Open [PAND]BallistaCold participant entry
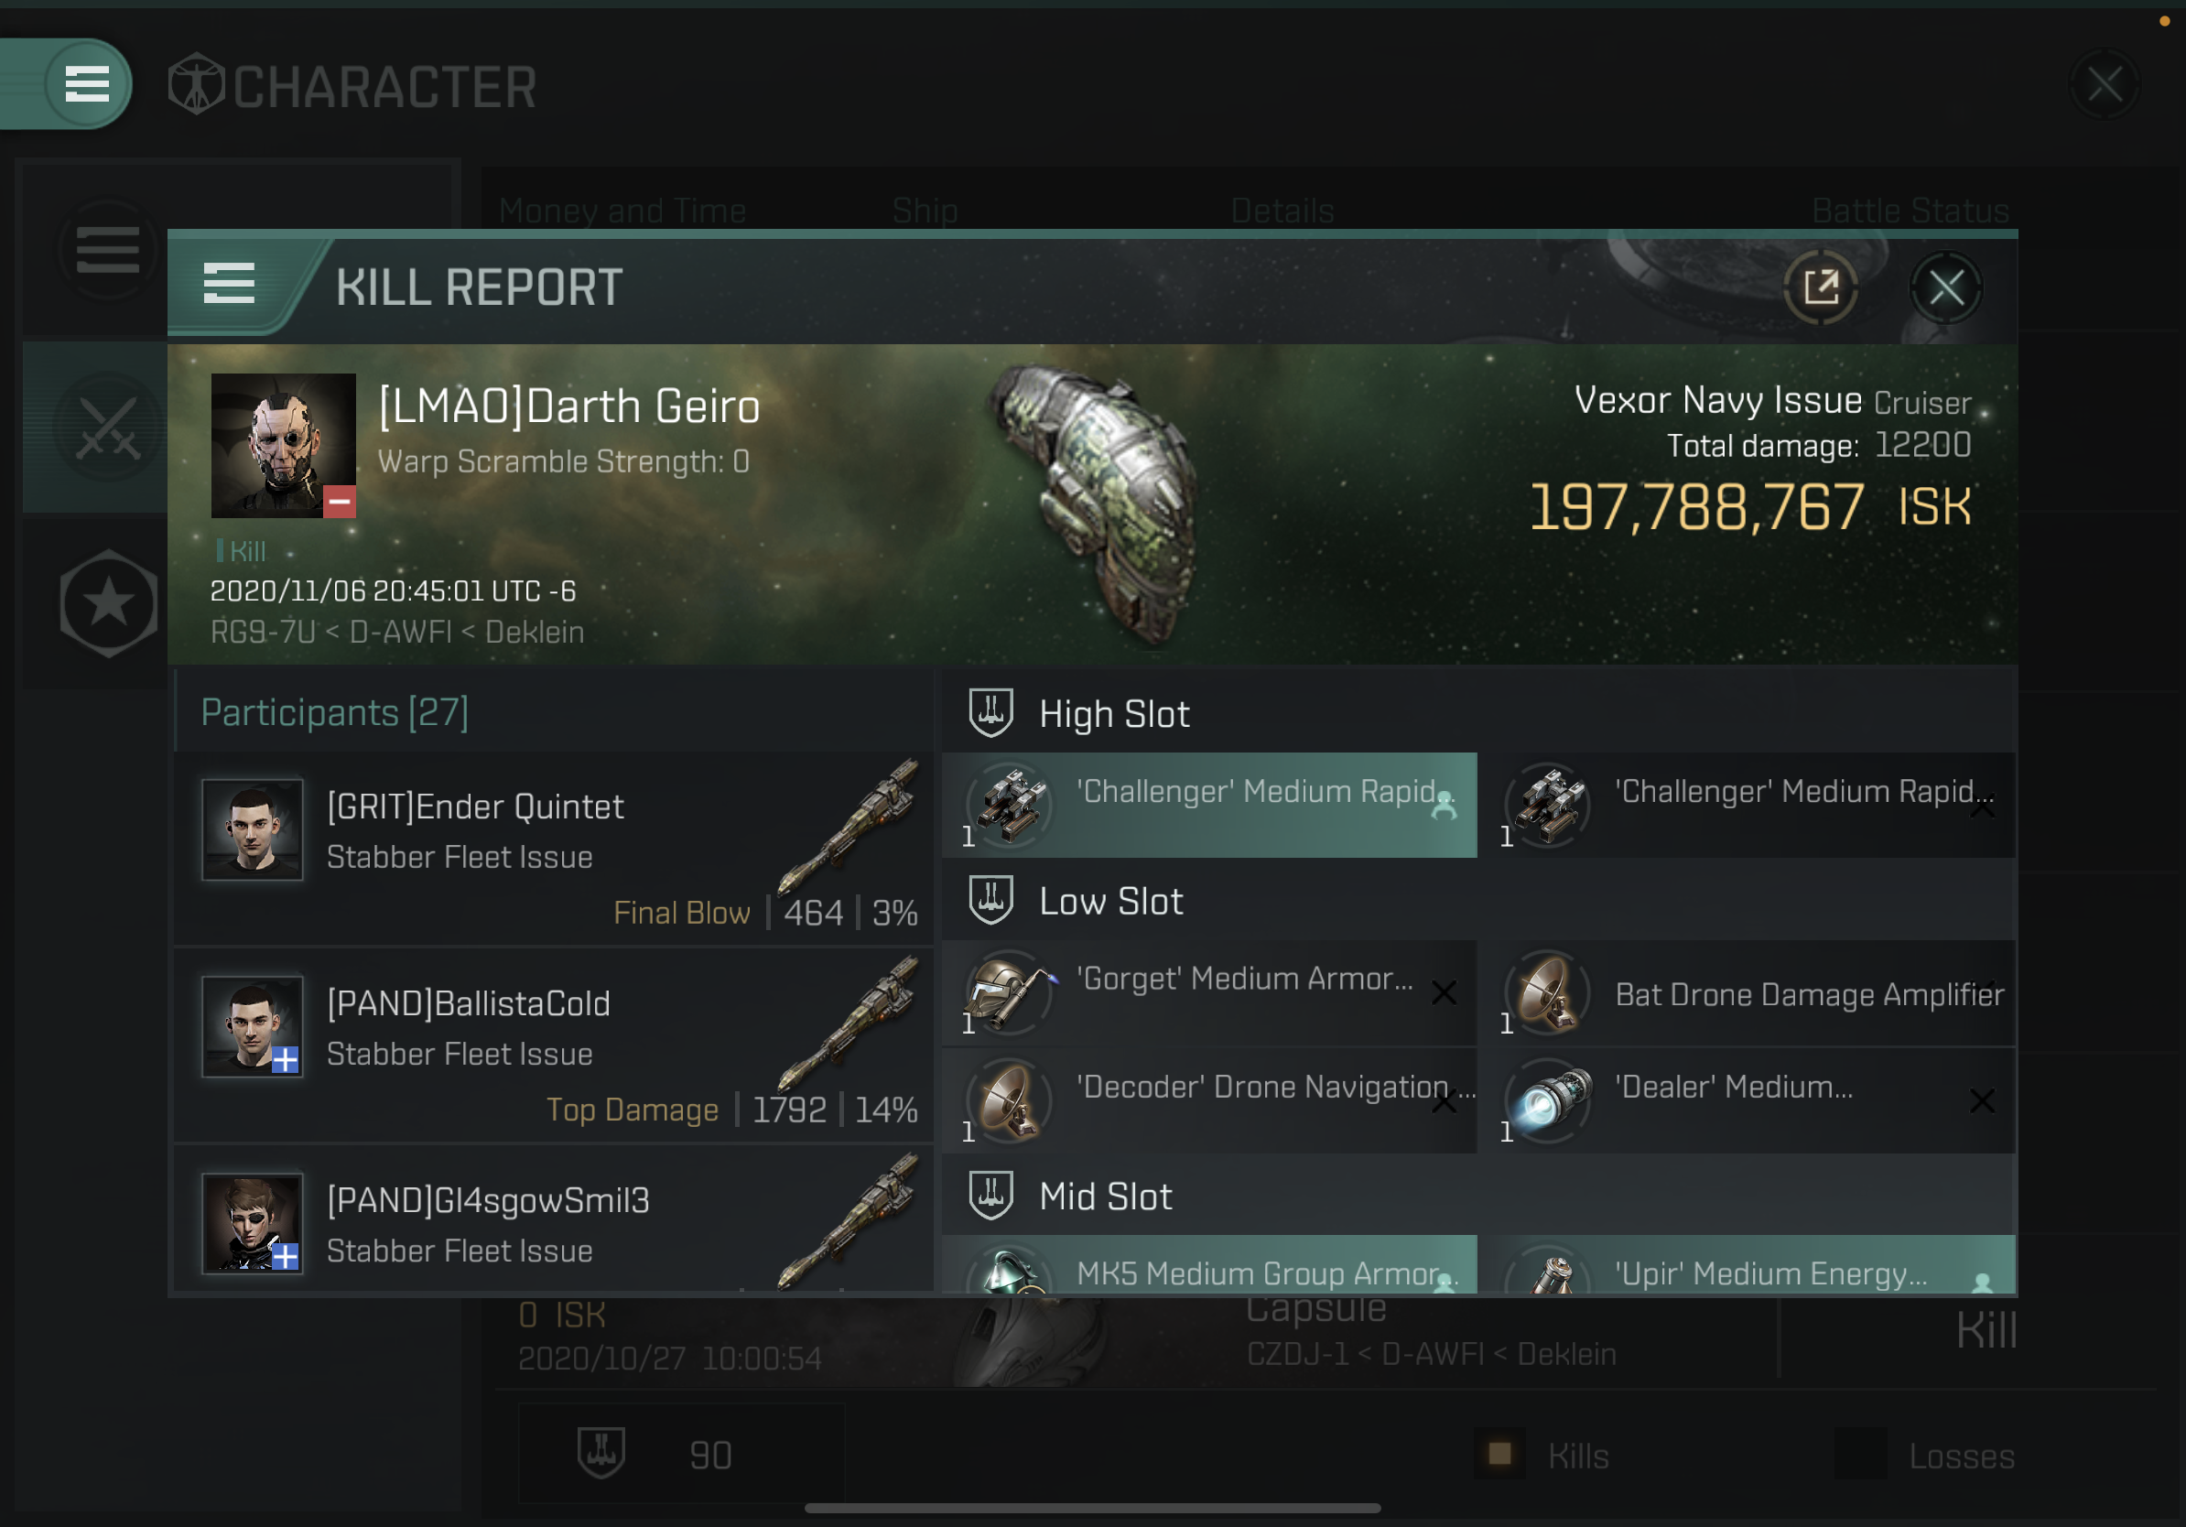Image resolution: width=2186 pixels, height=1527 pixels. point(554,1045)
